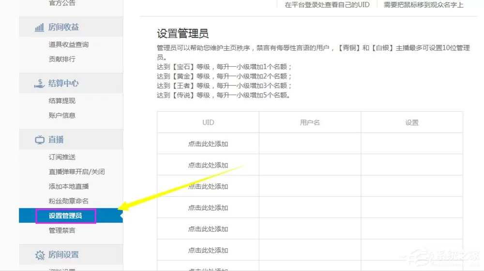Click the TV icon beside 直播
This screenshot has height=271, width=484.
coord(40,140)
